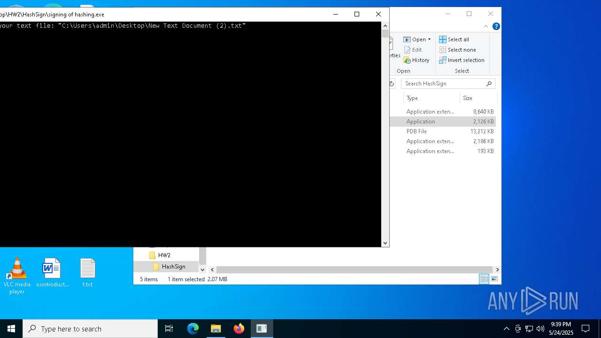Maximize the File Explorer window
Viewport: 601px width, 338px height.
pos(469,14)
